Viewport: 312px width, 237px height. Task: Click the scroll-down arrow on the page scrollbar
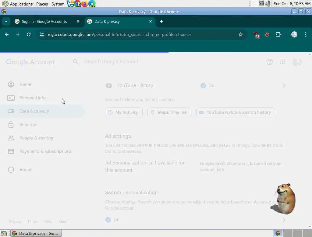point(310,227)
